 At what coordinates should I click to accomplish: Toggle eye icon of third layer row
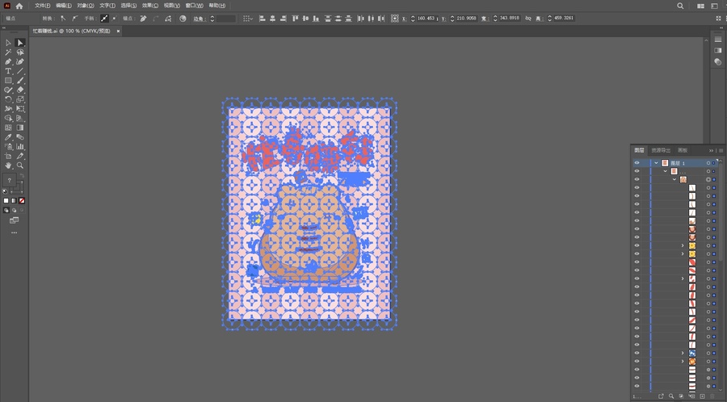point(637,179)
